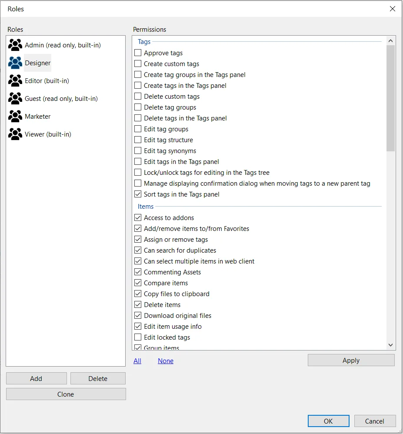Screen dimensions: 403x434
Task: Clear all permissions via the None link
Action: 166,361
